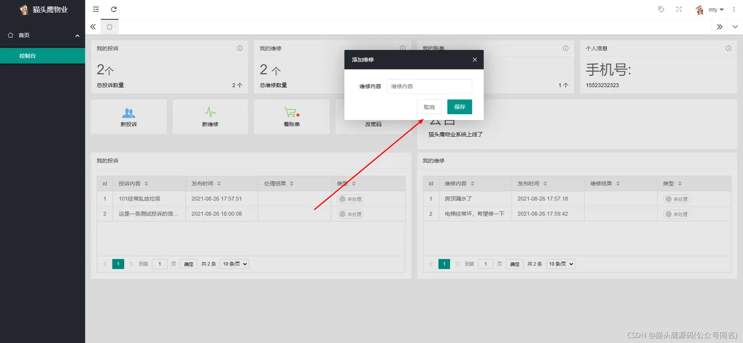Click phone number 15523232323
The width and height of the screenshot is (743, 343).
click(x=602, y=85)
